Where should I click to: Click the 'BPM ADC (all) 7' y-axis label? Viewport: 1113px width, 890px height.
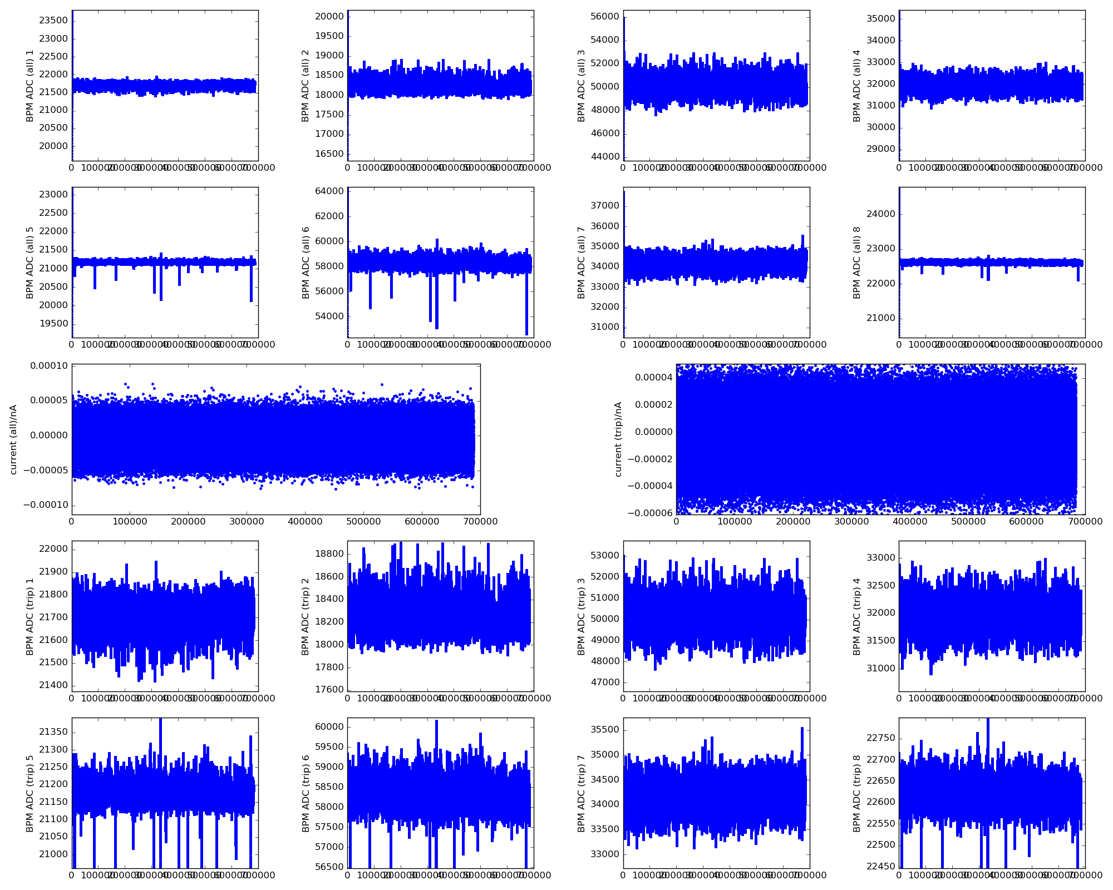click(x=582, y=263)
